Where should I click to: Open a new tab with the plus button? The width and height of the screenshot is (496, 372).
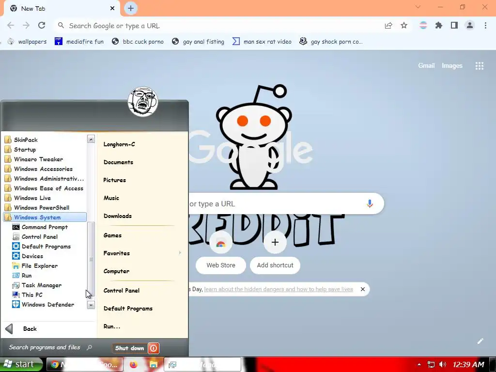[x=131, y=8]
